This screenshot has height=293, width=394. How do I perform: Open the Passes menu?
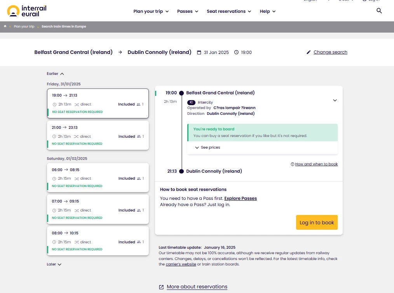tap(187, 11)
